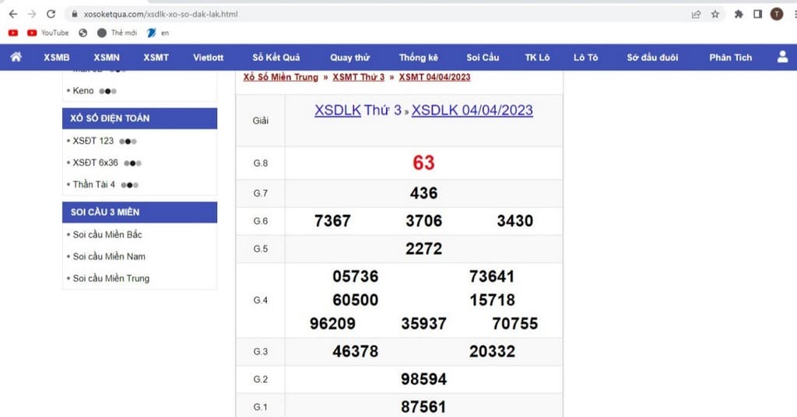This screenshot has width=797, height=417.
Task: Open the XSMT menu item
Action: tap(156, 57)
